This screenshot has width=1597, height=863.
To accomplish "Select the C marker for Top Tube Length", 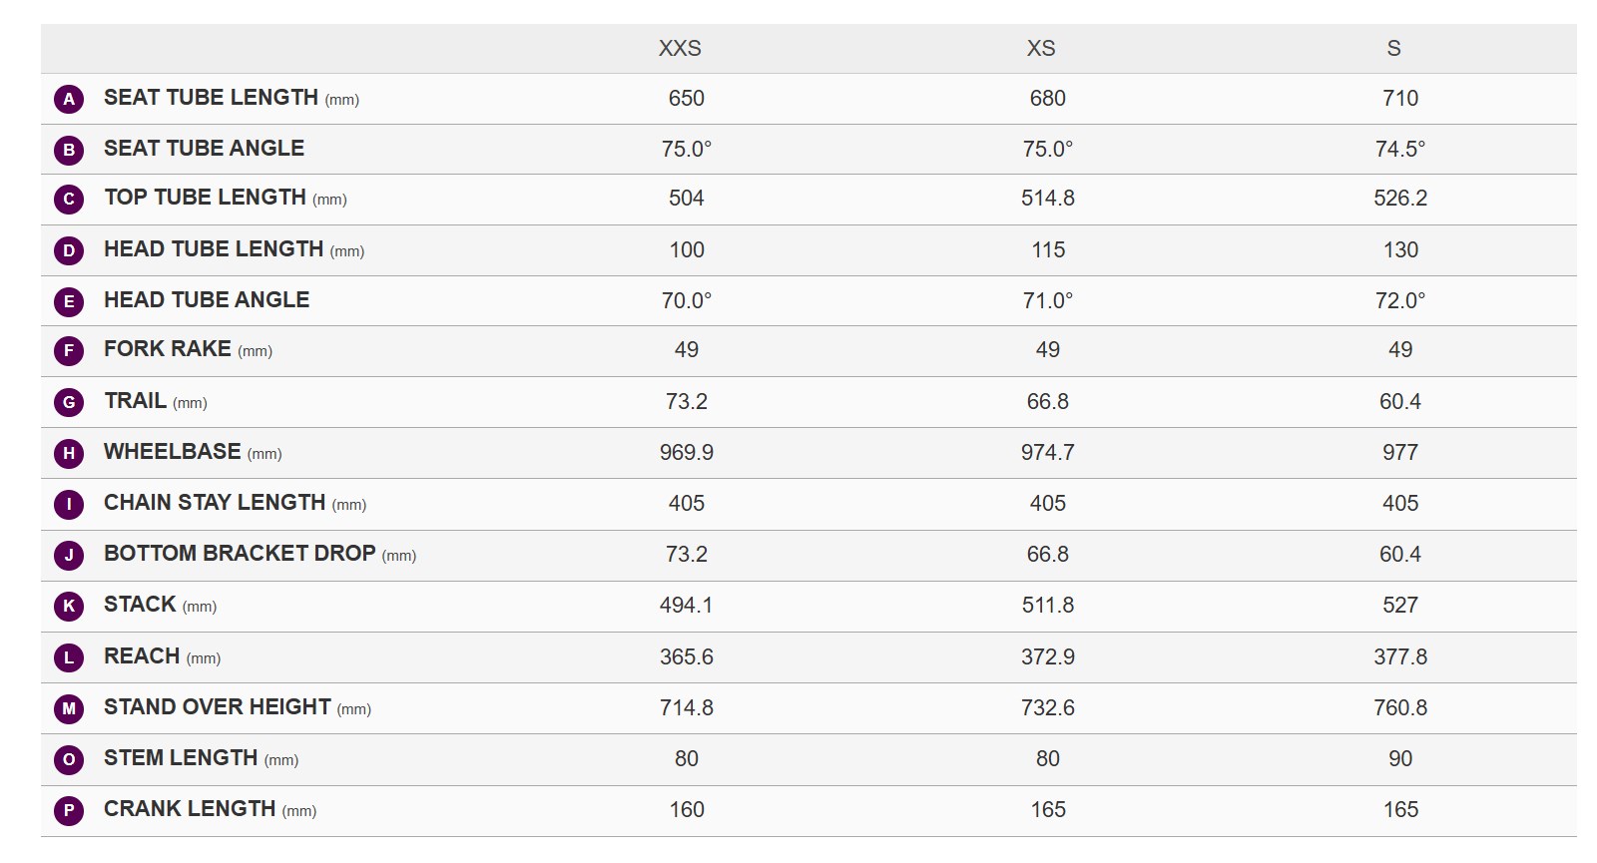I will (x=69, y=199).
